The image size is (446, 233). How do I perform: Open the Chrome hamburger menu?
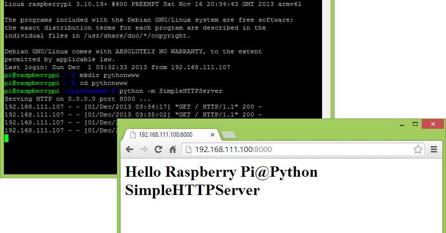click(x=434, y=150)
